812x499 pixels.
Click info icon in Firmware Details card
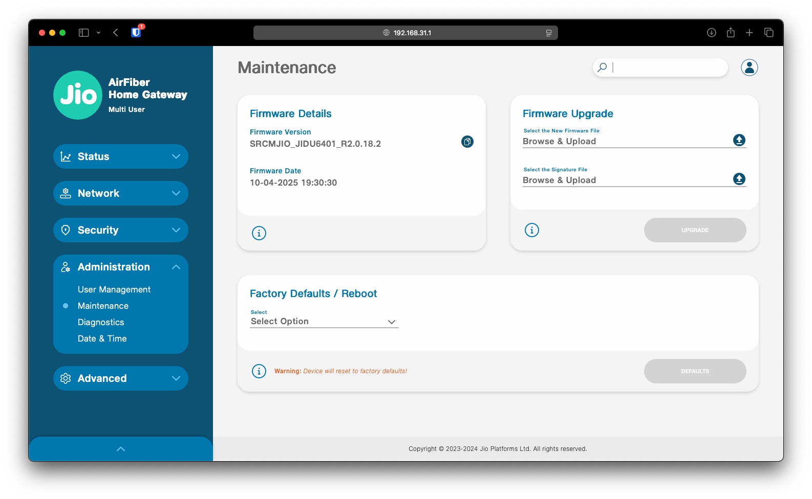coord(259,233)
